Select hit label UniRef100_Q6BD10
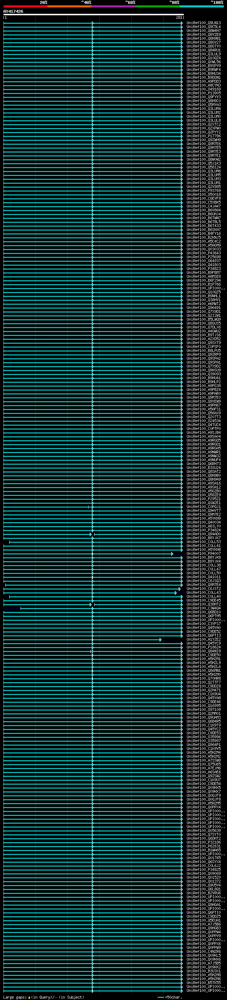 (204, 612)
